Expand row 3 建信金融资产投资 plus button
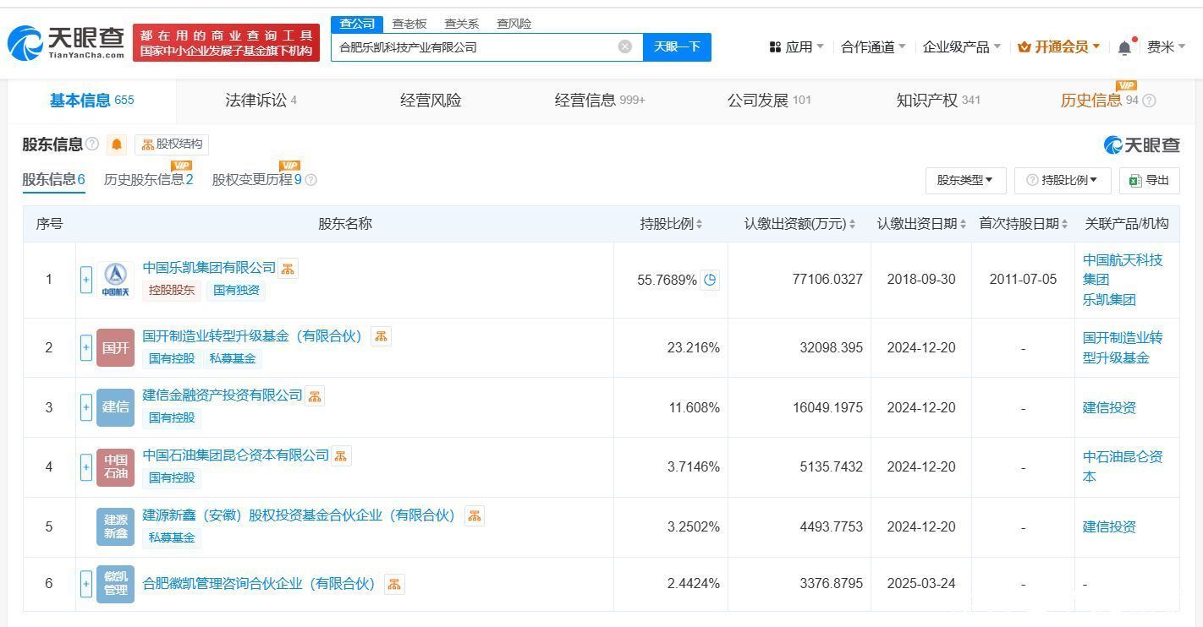This screenshot has height=627, width=1203. point(86,407)
